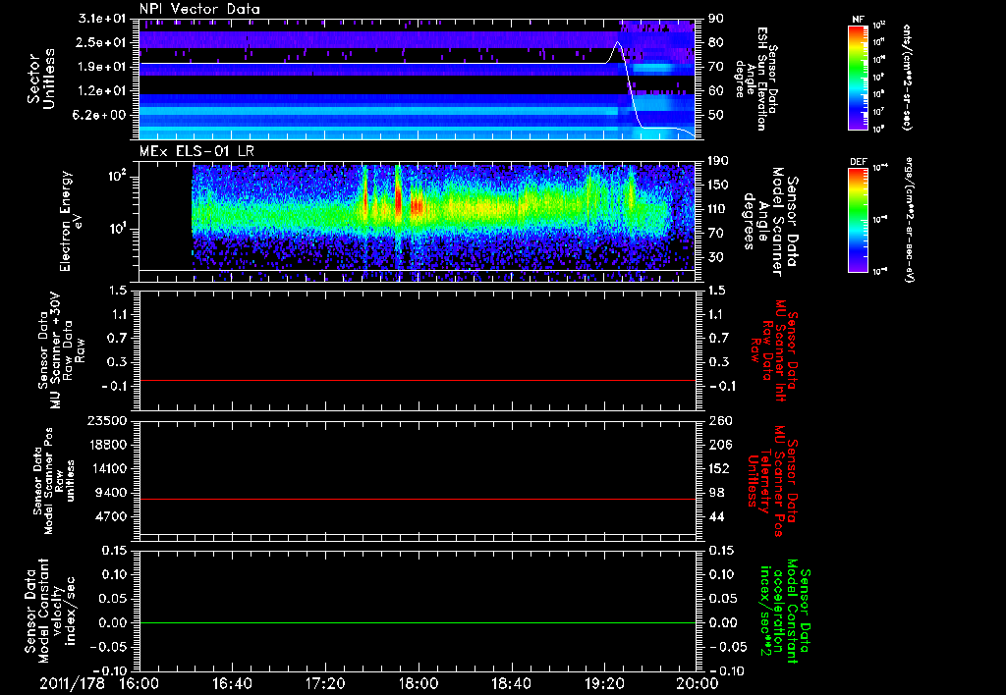
Task: Click the "20:00" time axis label
Action: (x=698, y=683)
